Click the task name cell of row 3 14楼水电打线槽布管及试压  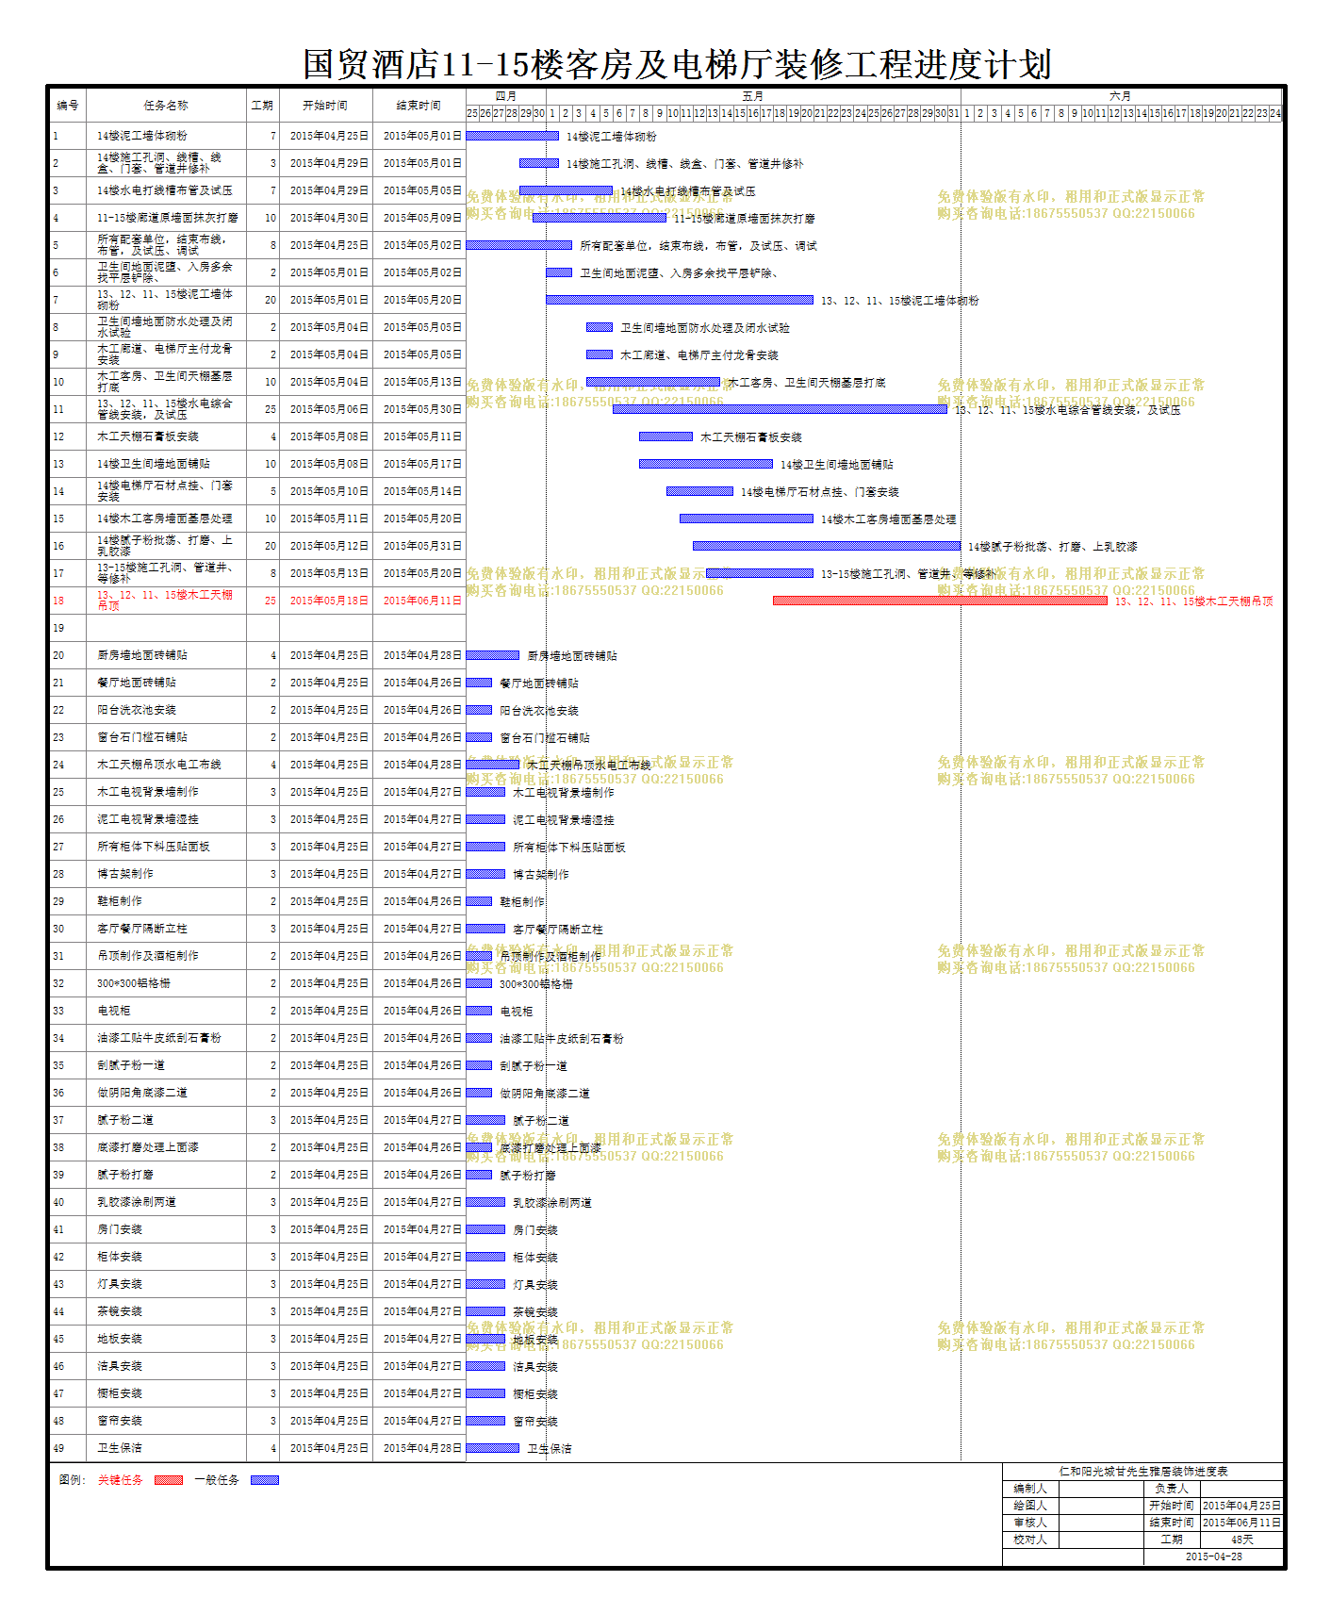166,190
